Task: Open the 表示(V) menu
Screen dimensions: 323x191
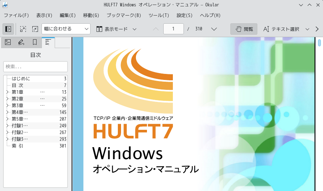Action: pos(44,16)
